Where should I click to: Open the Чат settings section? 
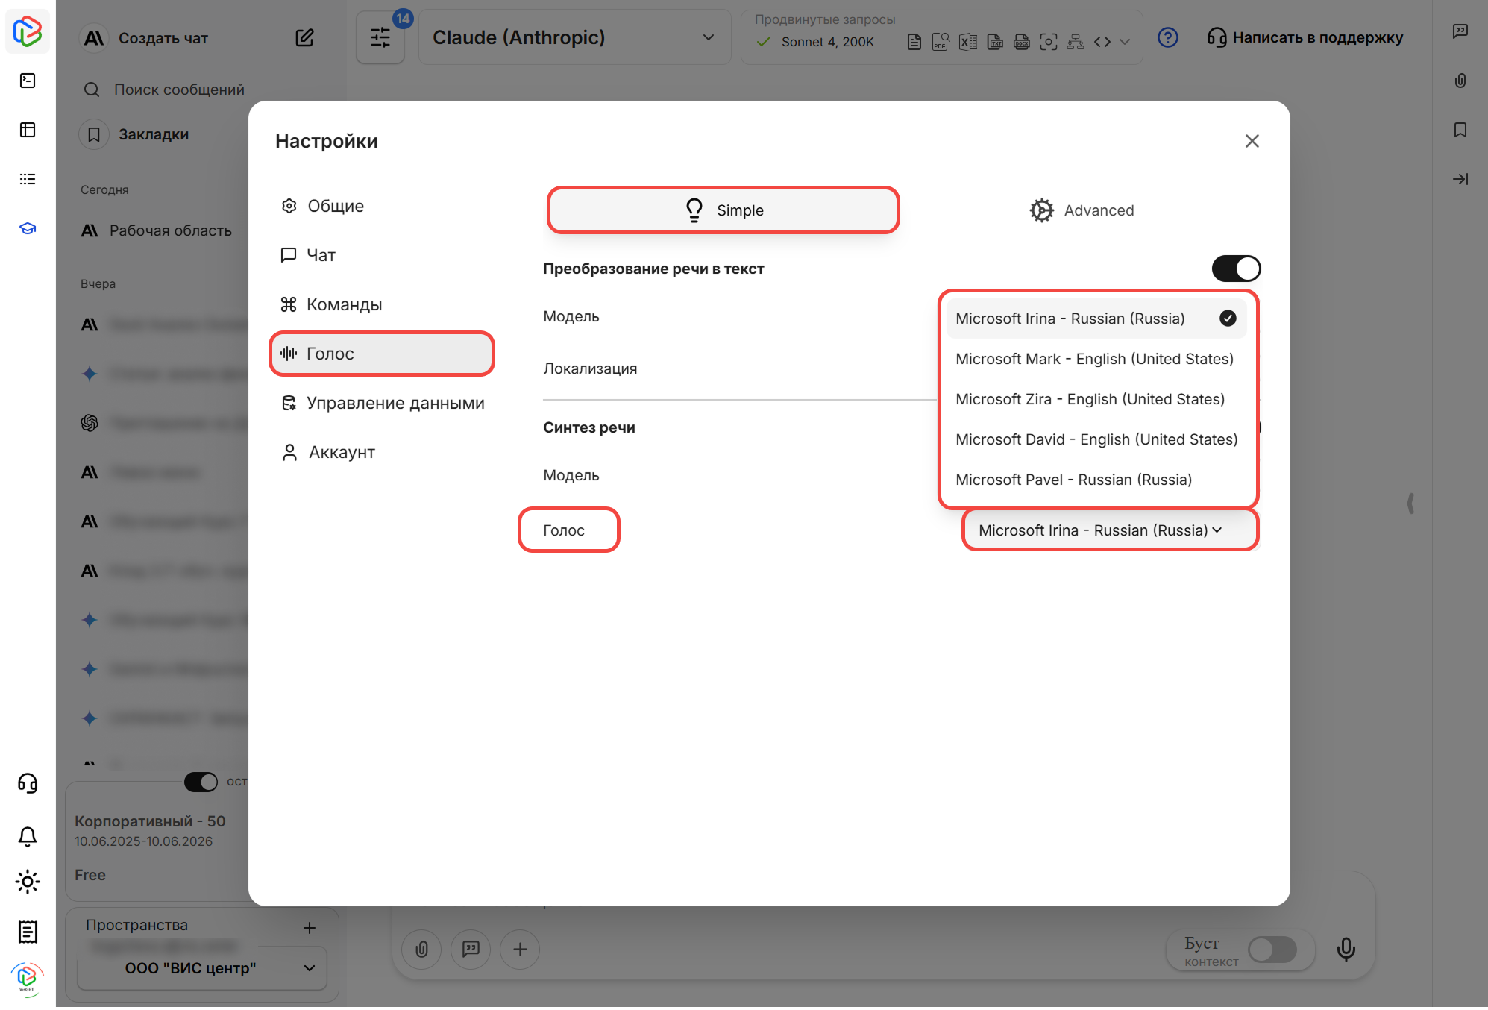[382, 255]
